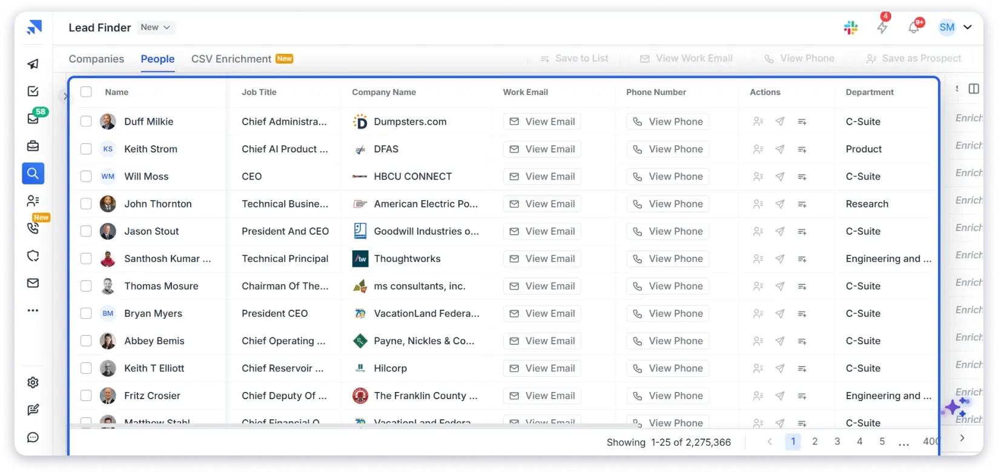998x473 pixels.
Task: Click the Thoughtworks company name
Action: click(x=407, y=259)
